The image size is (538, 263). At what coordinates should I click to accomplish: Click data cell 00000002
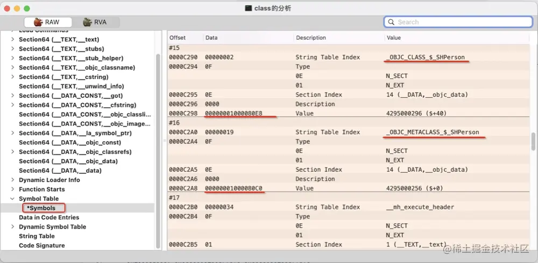(219, 57)
